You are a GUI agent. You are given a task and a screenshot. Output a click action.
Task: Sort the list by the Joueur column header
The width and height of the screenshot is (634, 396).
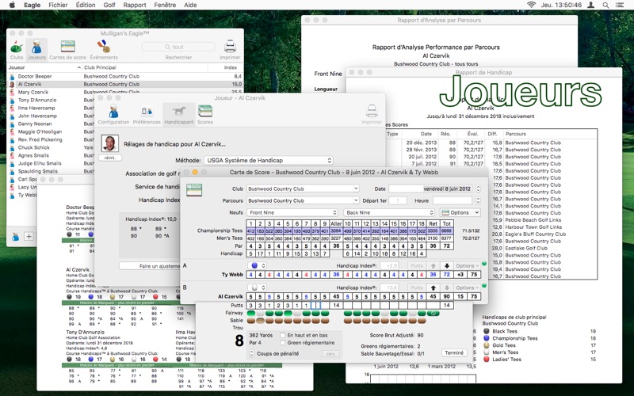[44, 67]
